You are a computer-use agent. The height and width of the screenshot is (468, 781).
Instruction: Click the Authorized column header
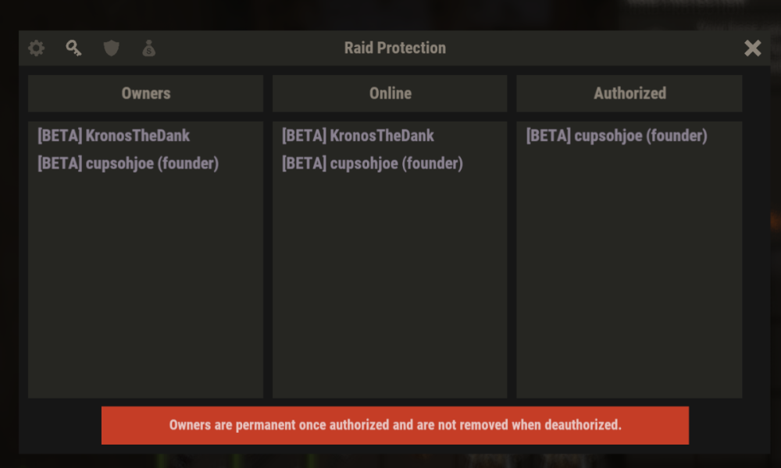[x=629, y=94]
